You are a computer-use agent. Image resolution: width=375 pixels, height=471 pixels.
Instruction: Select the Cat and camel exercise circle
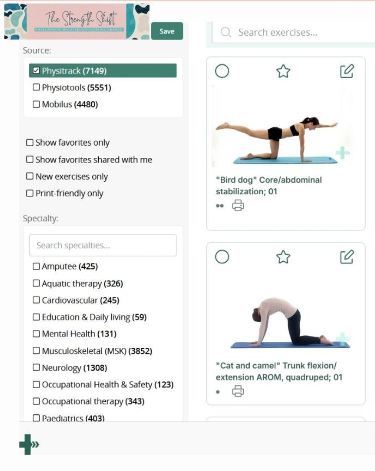pos(222,257)
